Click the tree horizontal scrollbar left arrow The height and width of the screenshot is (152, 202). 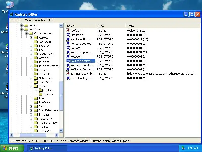pos(11,135)
